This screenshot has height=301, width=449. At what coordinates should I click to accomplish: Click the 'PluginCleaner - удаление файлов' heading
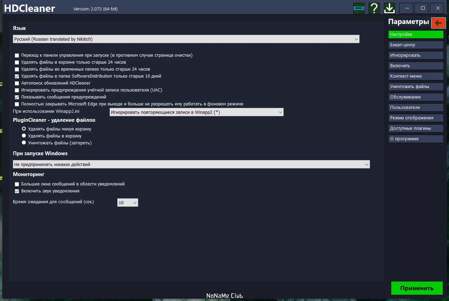coord(54,120)
